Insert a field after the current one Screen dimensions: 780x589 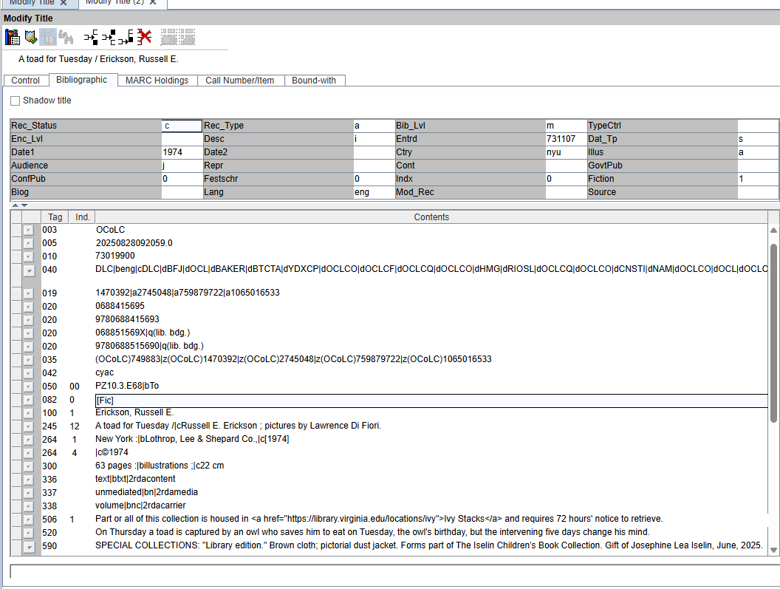point(109,37)
